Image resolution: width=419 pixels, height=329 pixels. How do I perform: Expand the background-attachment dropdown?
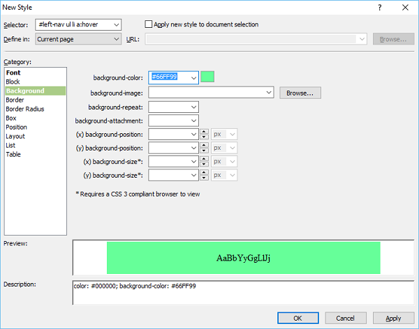tap(193, 121)
